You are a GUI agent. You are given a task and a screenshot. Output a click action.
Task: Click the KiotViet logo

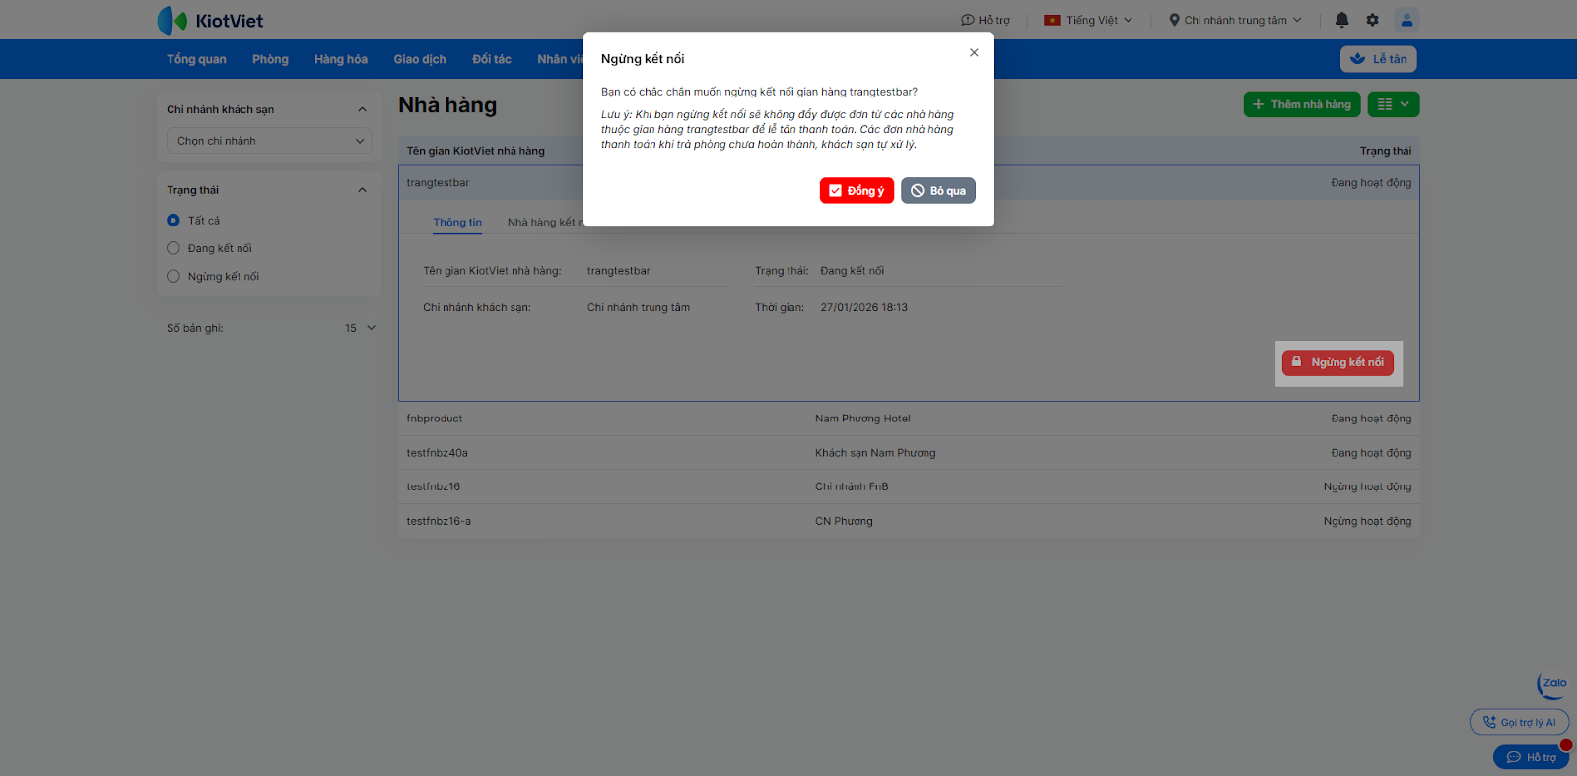pyautogui.click(x=210, y=20)
